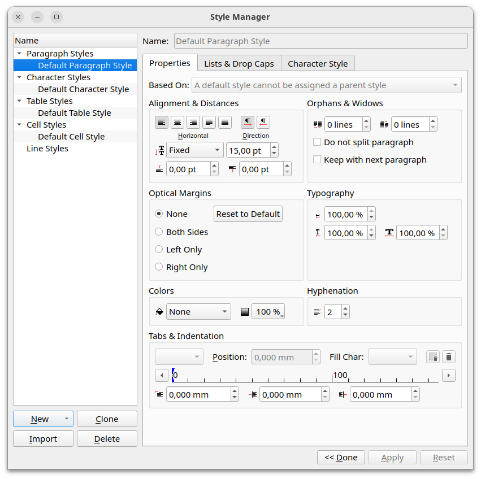This screenshot has height=479, width=481.
Task: Select Both Sides optical margin option
Action: pos(159,232)
